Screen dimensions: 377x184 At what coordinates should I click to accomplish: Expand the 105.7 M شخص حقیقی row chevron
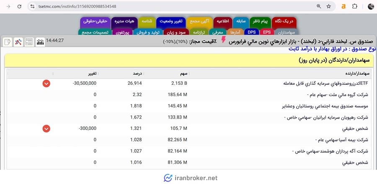click(x=46, y=129)
